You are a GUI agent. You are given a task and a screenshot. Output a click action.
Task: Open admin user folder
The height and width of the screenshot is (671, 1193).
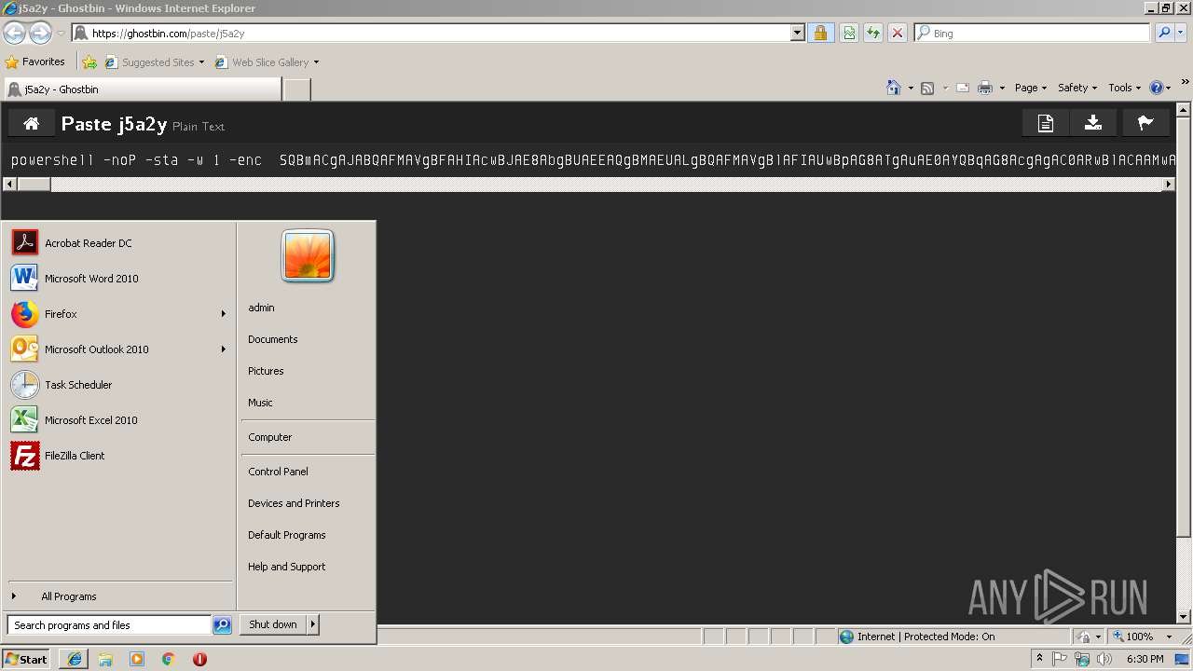(261, 308)
